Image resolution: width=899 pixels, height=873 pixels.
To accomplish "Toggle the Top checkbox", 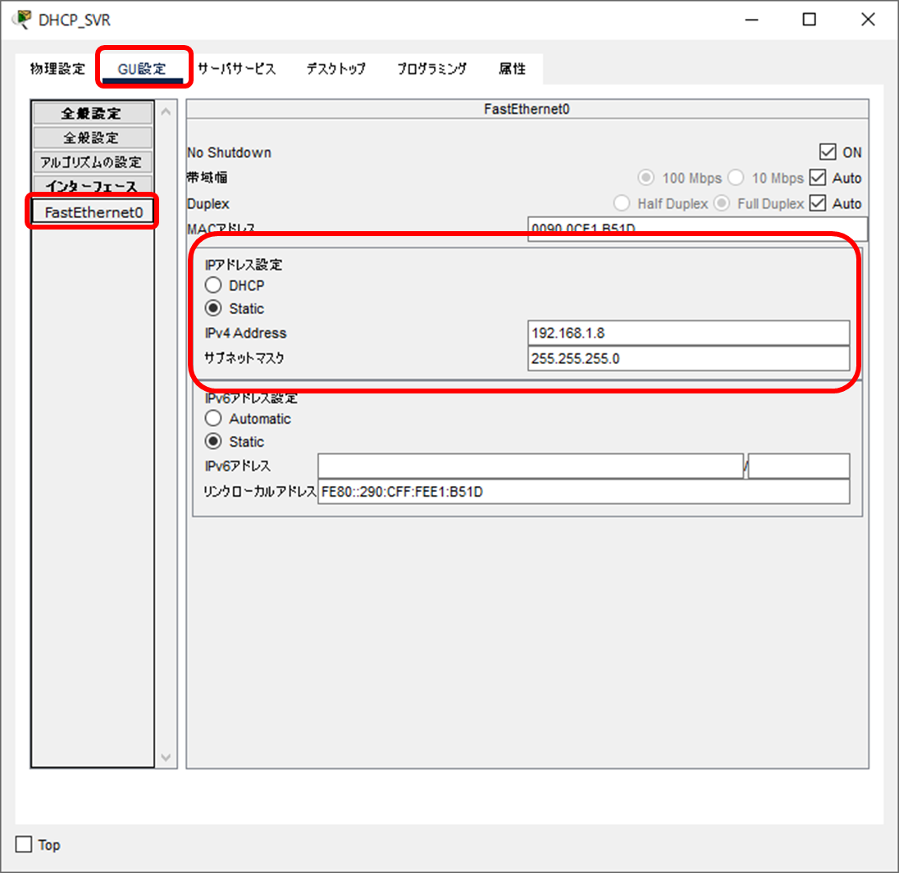I will pyautogui.click(x=24, y=844).
